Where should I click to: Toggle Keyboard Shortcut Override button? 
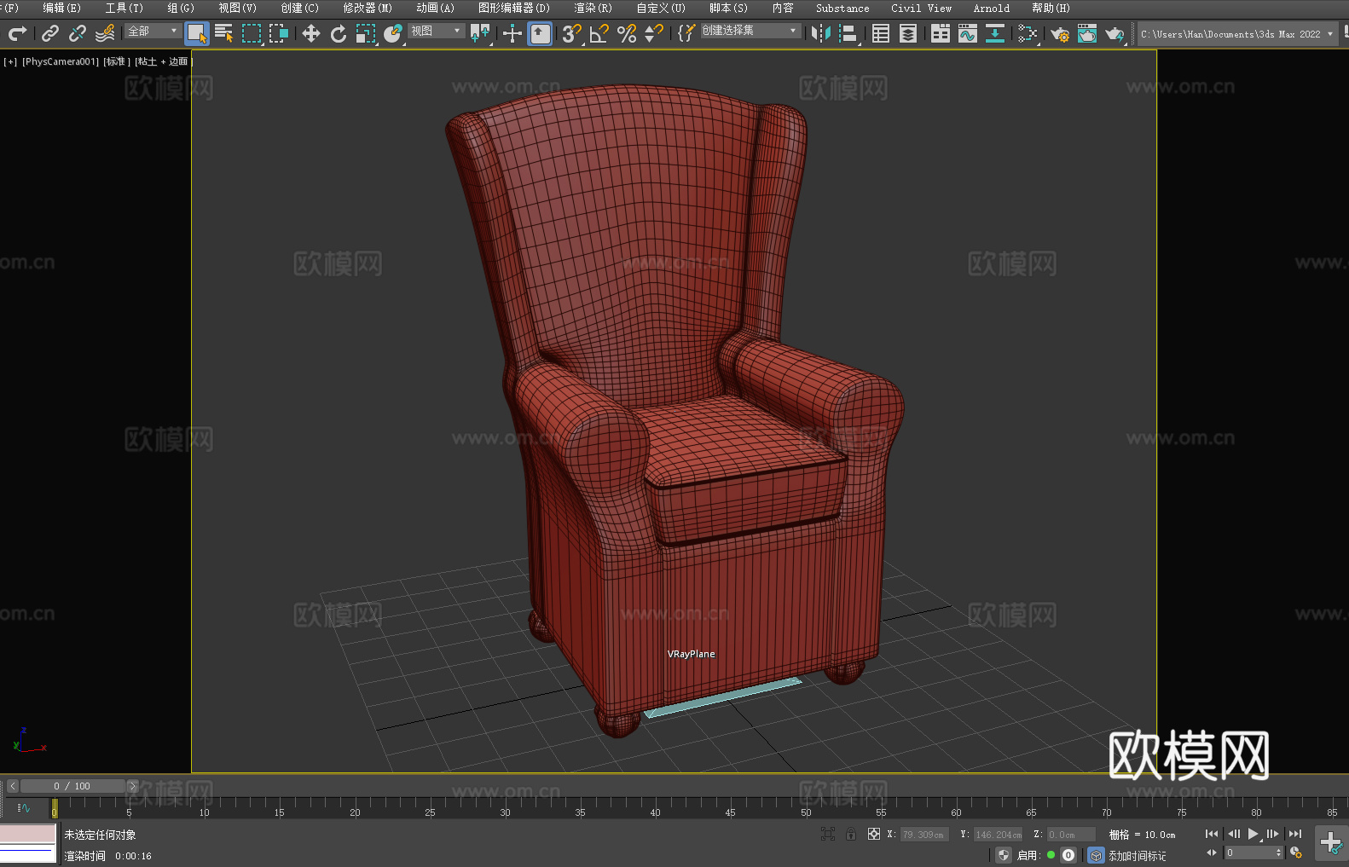540,33
